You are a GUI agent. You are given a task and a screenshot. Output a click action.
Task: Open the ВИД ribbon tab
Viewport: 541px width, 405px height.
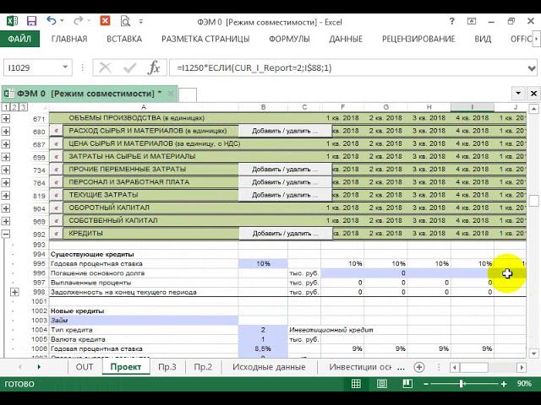click(x=483, y=39)
